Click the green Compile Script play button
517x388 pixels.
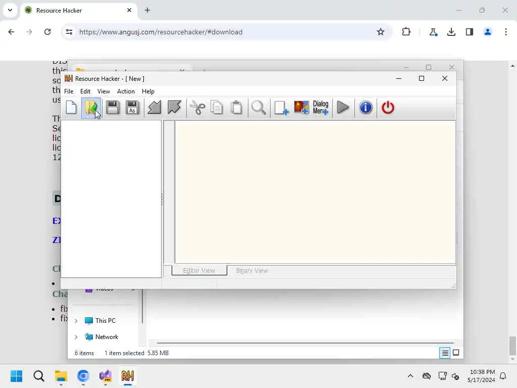343,108
